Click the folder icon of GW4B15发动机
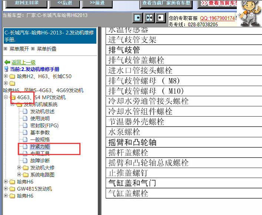262x215 pixels. (12, 189)
